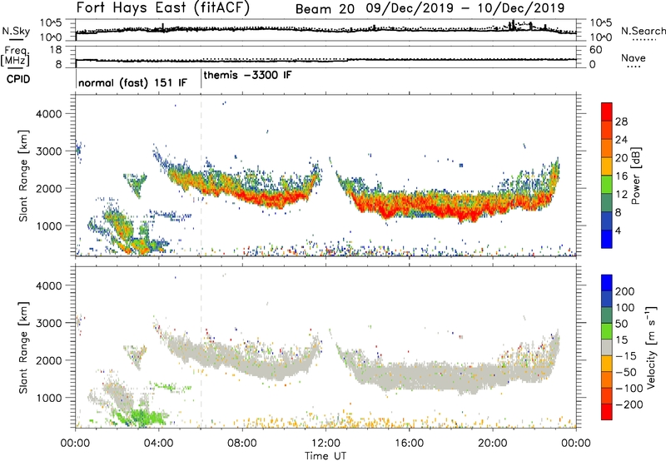Viewport: 666px width, 461px height.
Task: Click the "Nave" legend label
Action: (634, 57)
